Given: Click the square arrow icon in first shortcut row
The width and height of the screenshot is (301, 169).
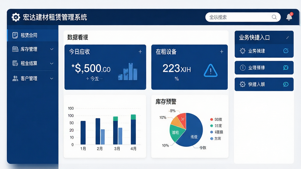Looking at the screenshot, I should (286, 51).
